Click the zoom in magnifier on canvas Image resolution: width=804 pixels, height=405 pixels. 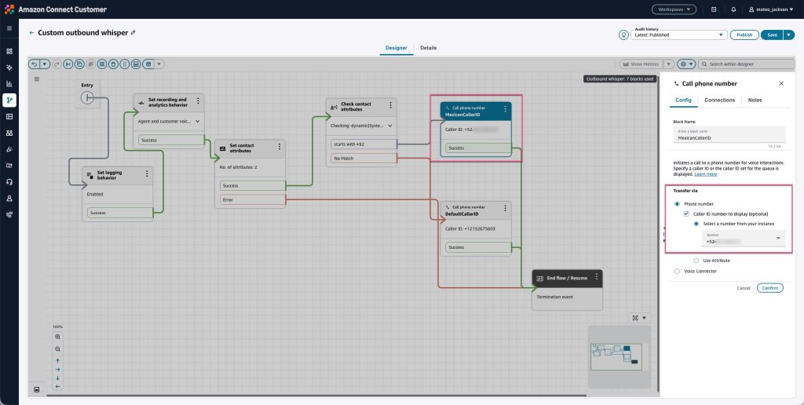pyautogui.click(x=57, y=337)
